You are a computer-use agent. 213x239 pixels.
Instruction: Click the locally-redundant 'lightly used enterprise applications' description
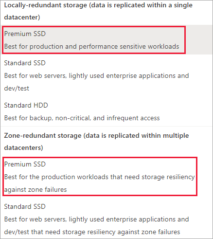tap(96, 76)
